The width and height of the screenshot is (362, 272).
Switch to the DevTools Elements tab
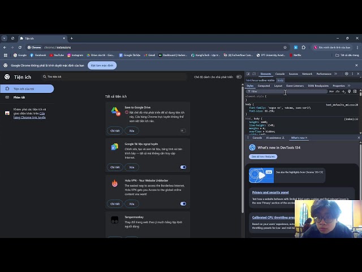click(x=266, y=74)
